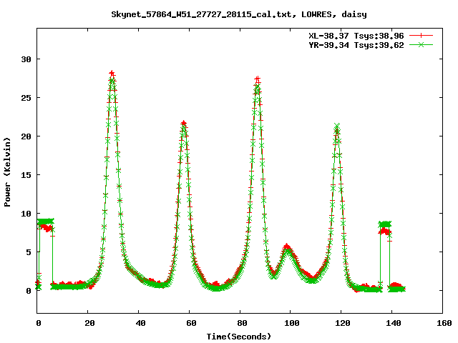Click the fourth peak's top near 118 seconds
458x343 pixels.
tap(337, 127)
